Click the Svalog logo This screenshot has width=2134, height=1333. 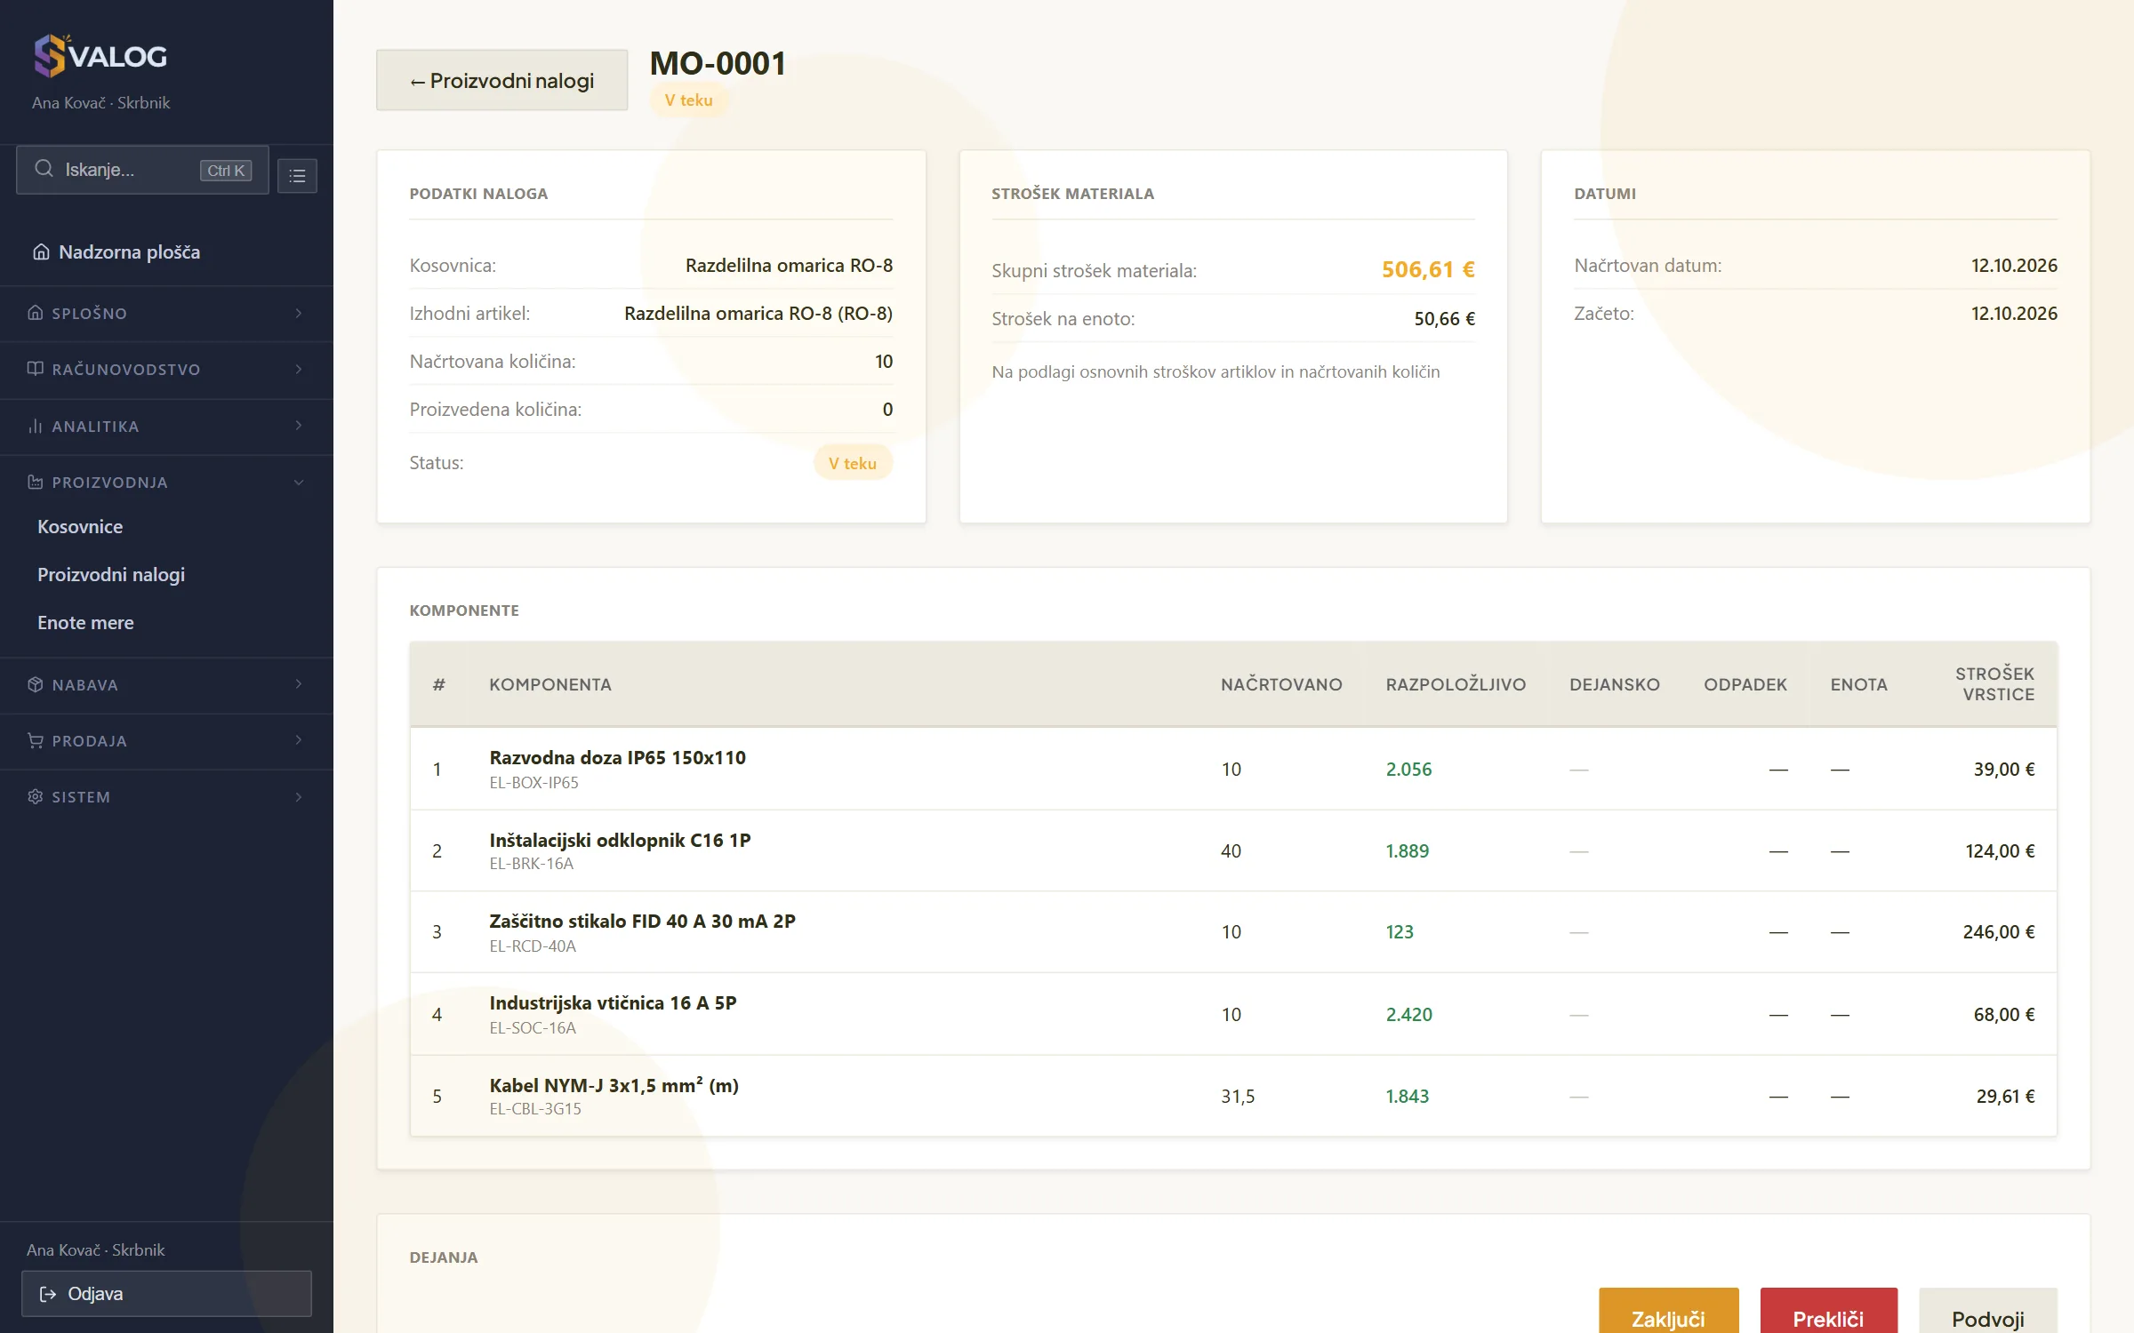[x=100, y=56]
